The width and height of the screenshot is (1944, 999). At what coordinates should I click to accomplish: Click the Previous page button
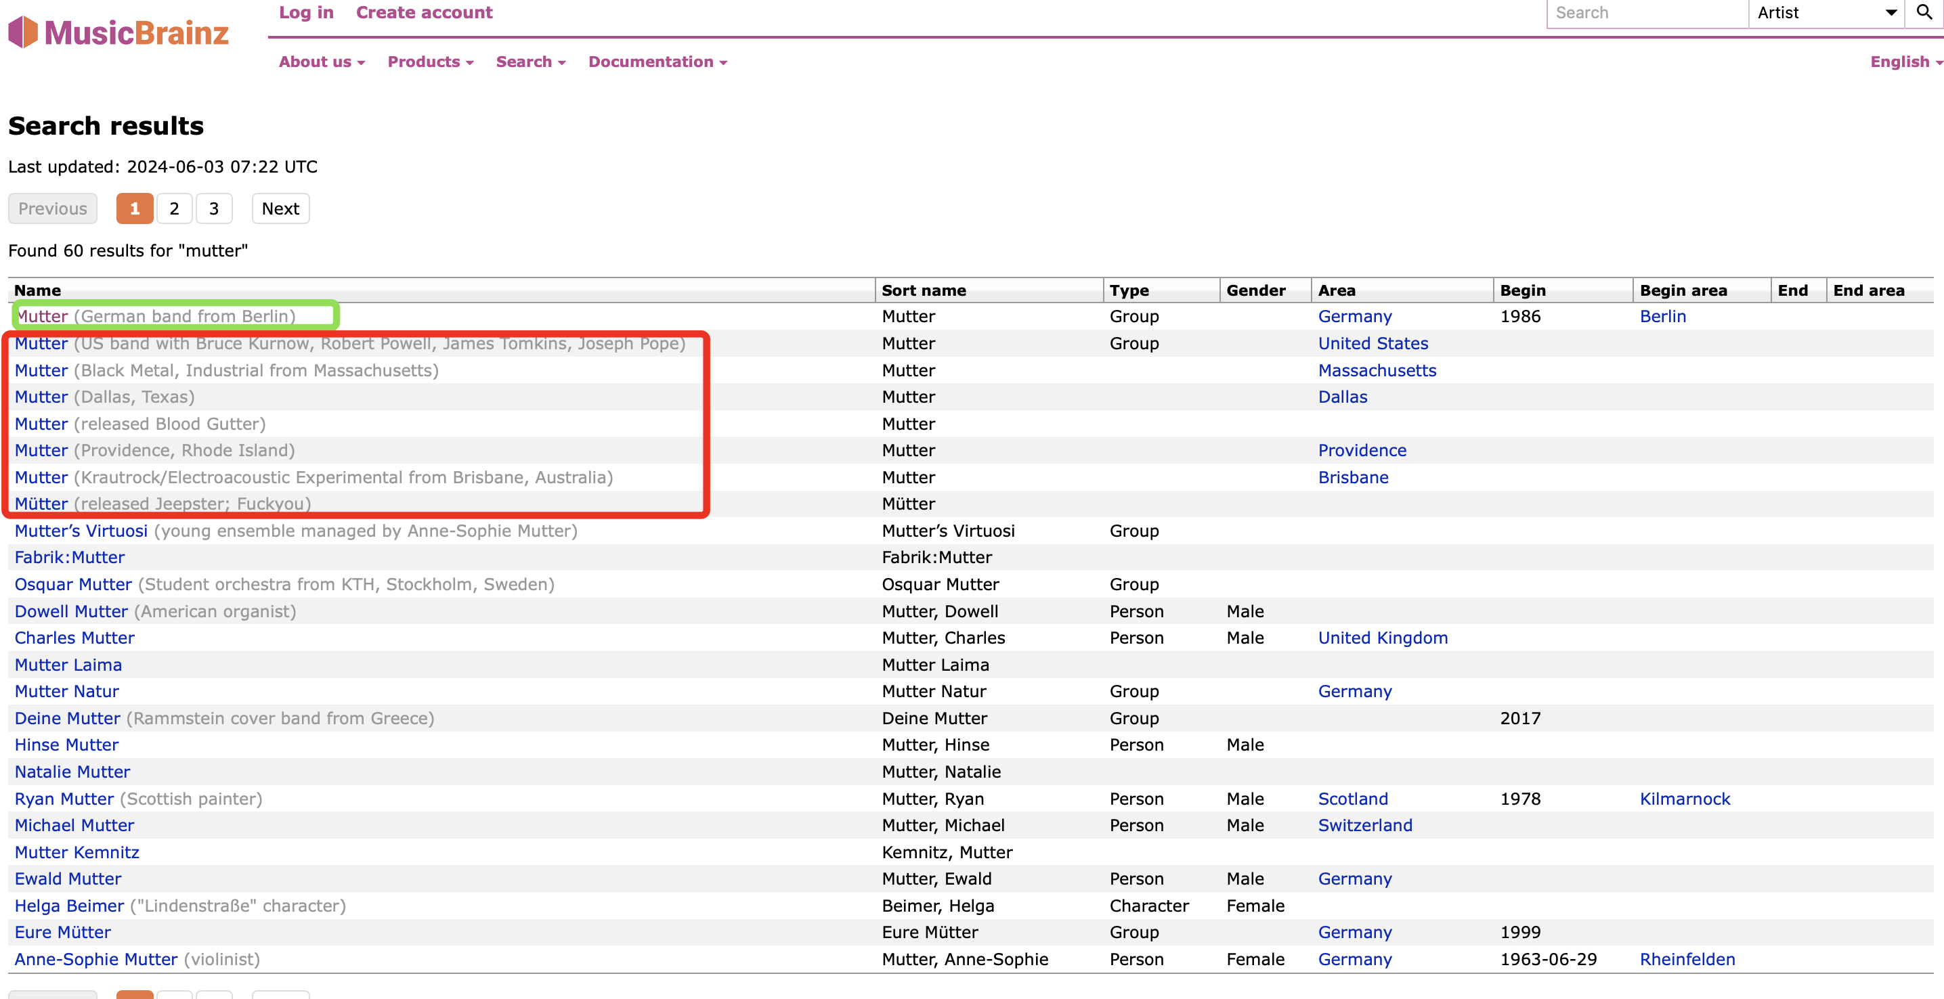(x=52, y=209)
